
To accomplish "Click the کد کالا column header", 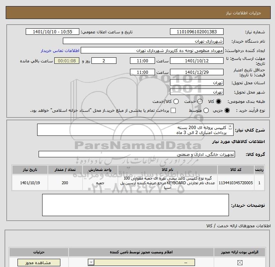I will 236,170.
